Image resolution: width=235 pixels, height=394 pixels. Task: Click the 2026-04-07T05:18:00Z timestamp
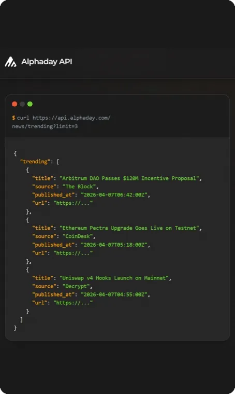pos(114,245)
